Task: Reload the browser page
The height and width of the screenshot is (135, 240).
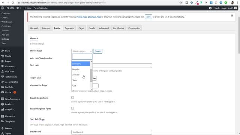Action: [x=13, y=3]
